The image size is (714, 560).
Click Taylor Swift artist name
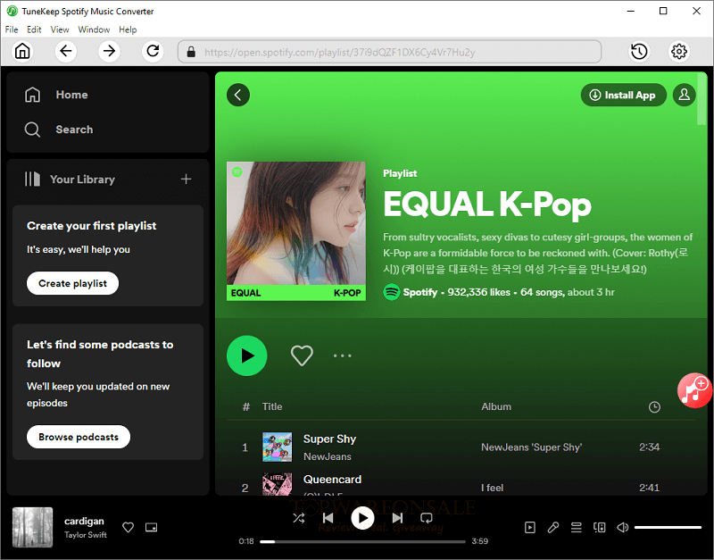[85, 534]
